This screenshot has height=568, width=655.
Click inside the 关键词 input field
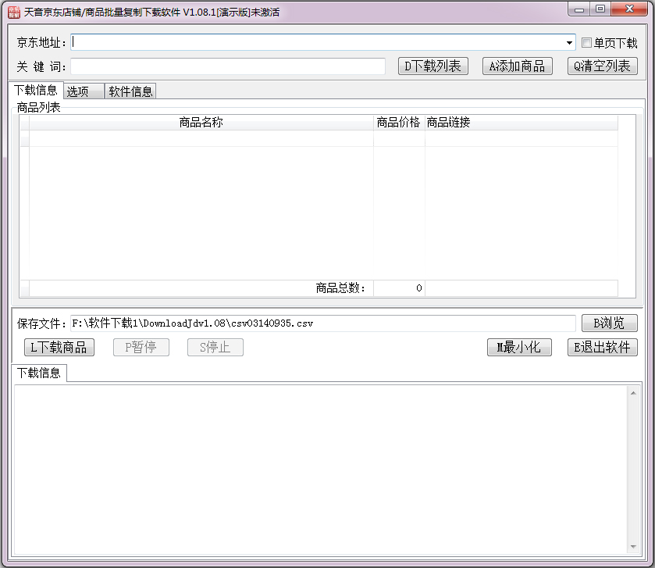point(226,66)
